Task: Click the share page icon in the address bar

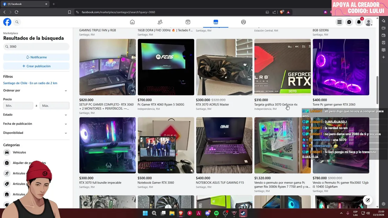Action: tap(274, 12)
